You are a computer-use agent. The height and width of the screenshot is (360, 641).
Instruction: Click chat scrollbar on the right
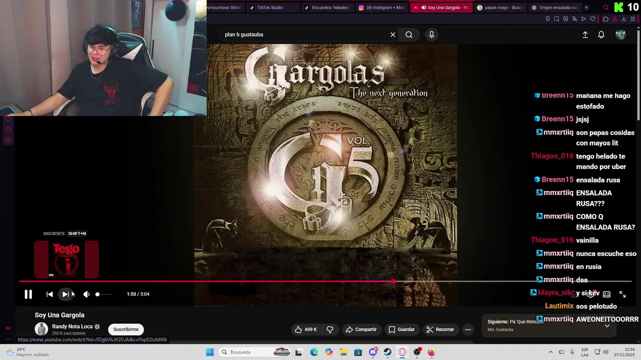[x=638, y=75]
